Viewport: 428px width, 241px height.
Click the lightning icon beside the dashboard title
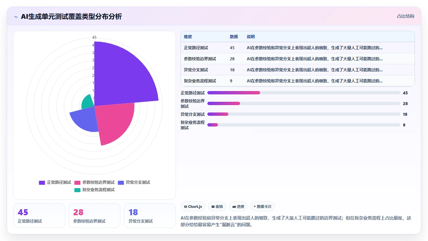(16, 16)
